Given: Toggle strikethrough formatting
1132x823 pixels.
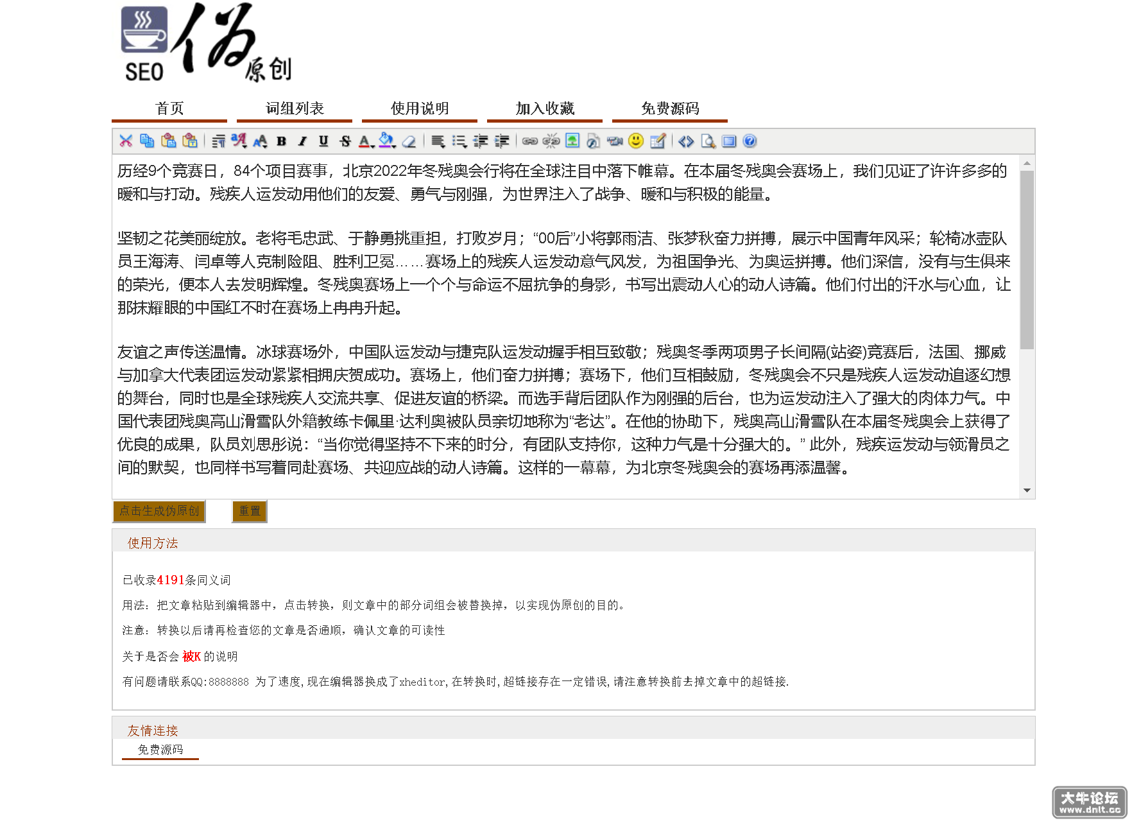Looking at the screenshot, I should [x=345, y=141].
